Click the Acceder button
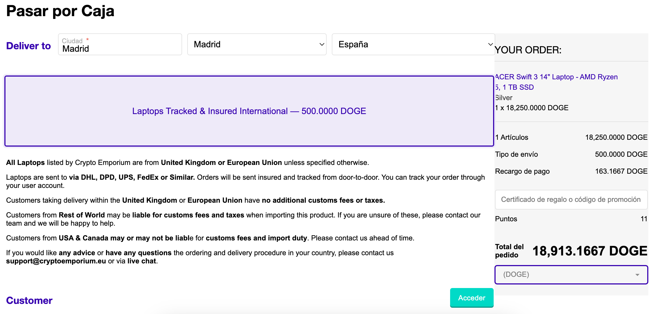The width and height of the screenshot is (656, 314). [x=472, y=298]
